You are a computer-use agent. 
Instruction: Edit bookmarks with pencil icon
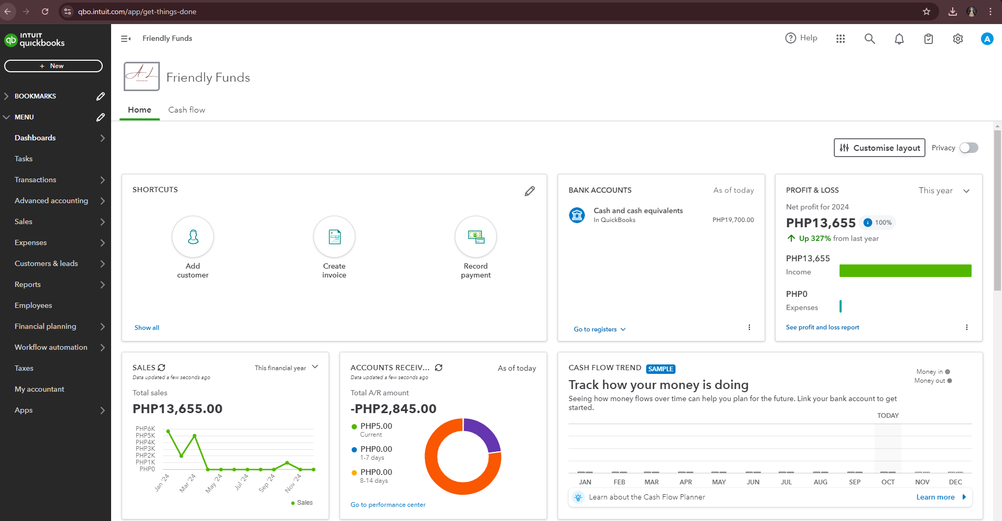(x=101, y=96)
